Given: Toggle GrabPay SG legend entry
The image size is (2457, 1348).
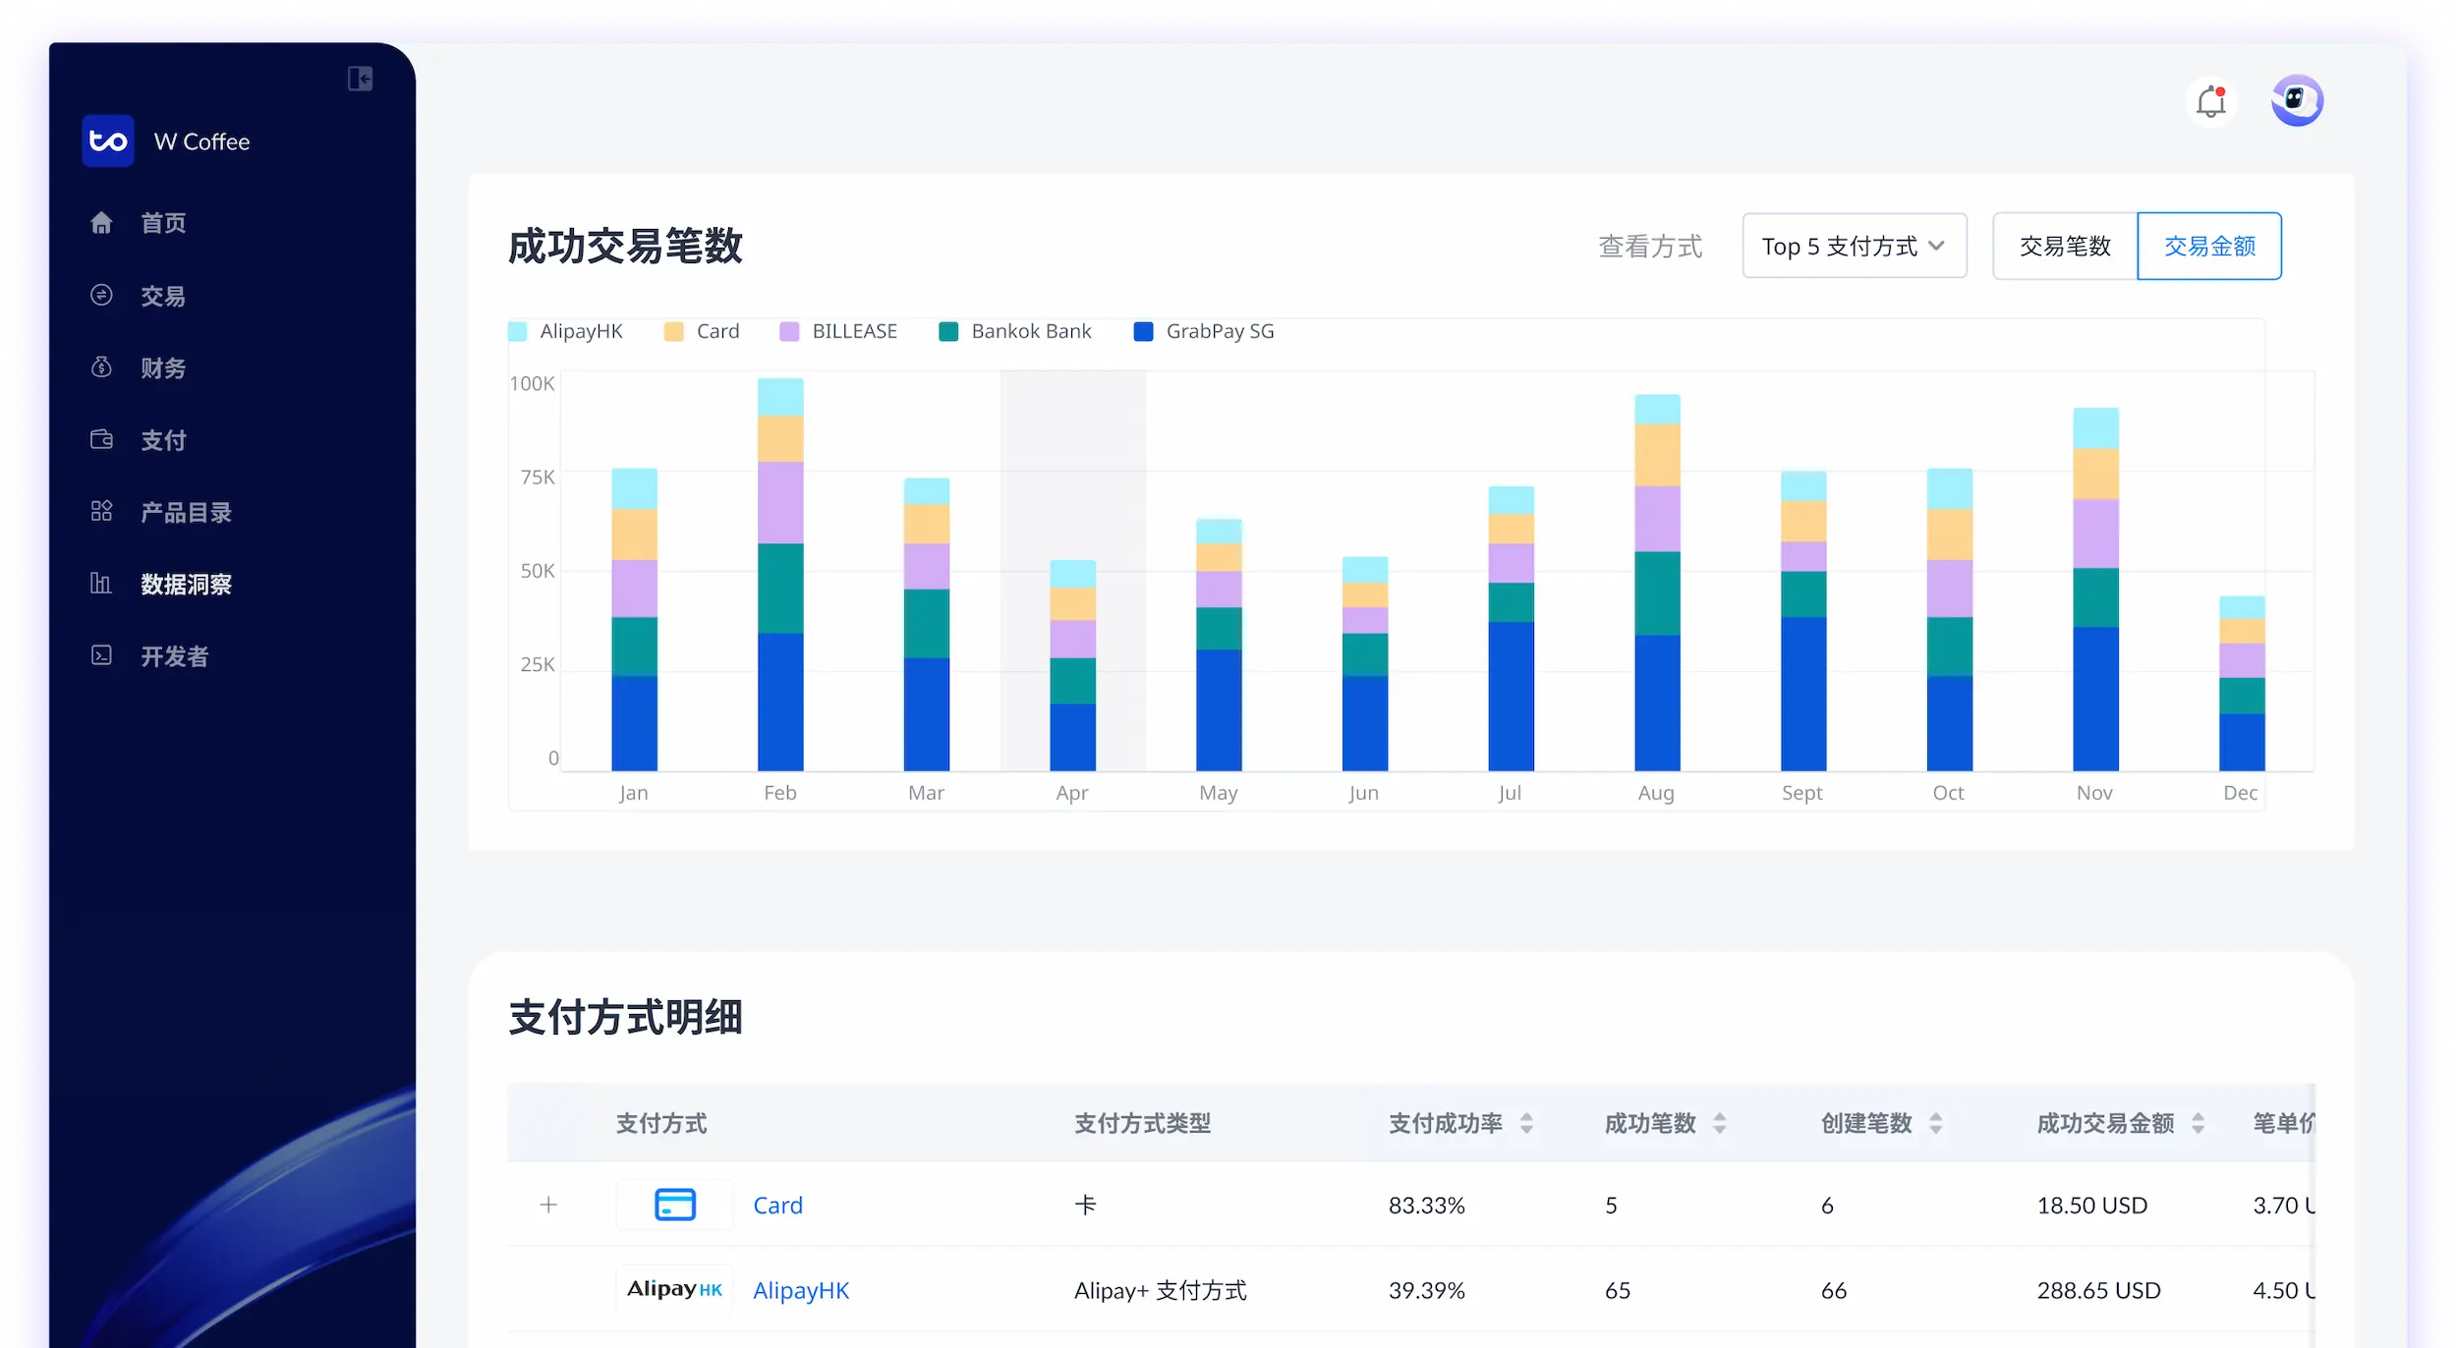Looking at the screenshot, I should click(1203, 331).
